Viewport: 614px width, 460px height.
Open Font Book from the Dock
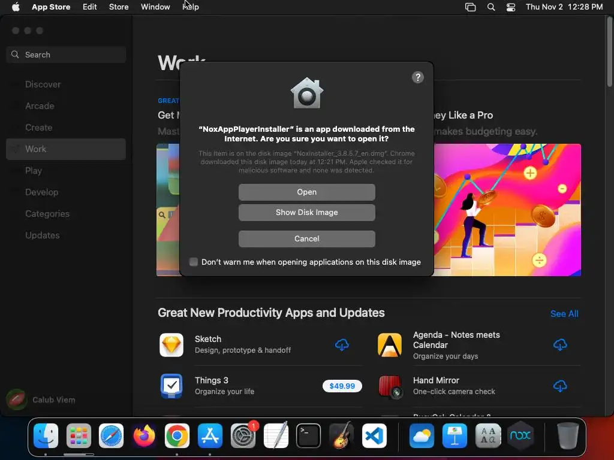click(488, 436)
